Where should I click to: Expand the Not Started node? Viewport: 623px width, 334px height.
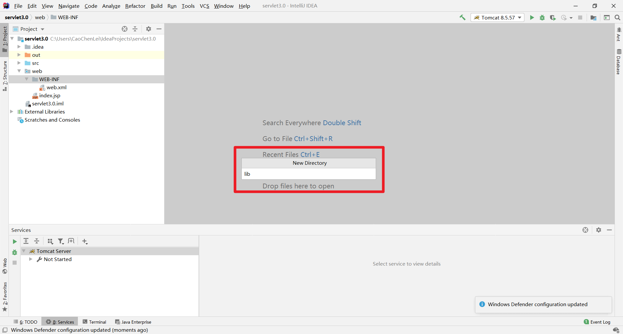(x=31, y=259)
